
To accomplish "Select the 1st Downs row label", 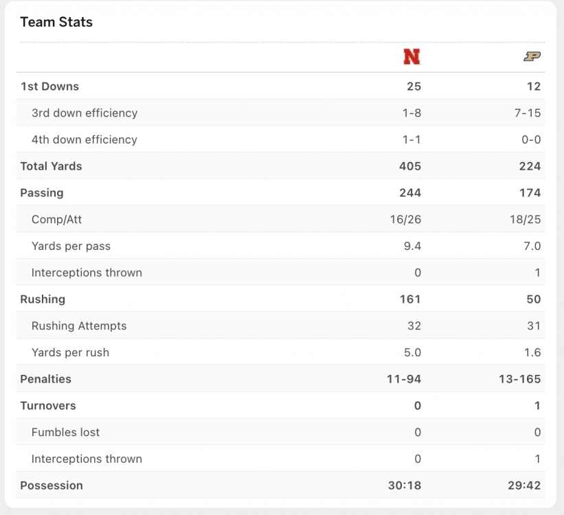I will pyautogui.click(x=49, y=87).
